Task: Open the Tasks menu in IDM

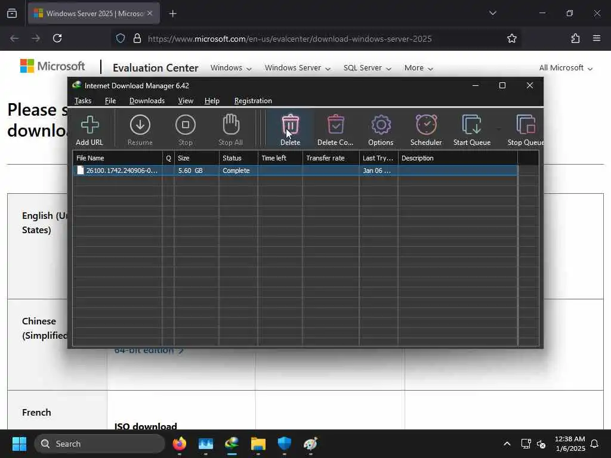Action: pyautogui.click(x=83, y=100)
